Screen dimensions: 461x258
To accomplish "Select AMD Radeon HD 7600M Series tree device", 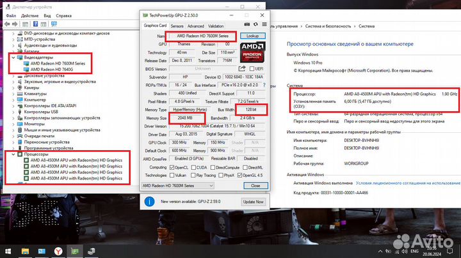I will [58, 63].
